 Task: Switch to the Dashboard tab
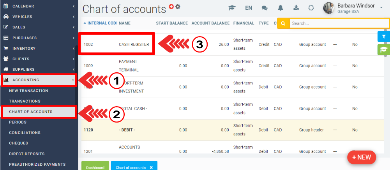(x=95, y=167)
